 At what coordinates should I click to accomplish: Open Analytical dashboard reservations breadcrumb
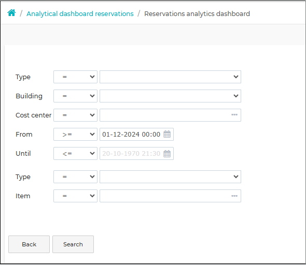(80, 14)
